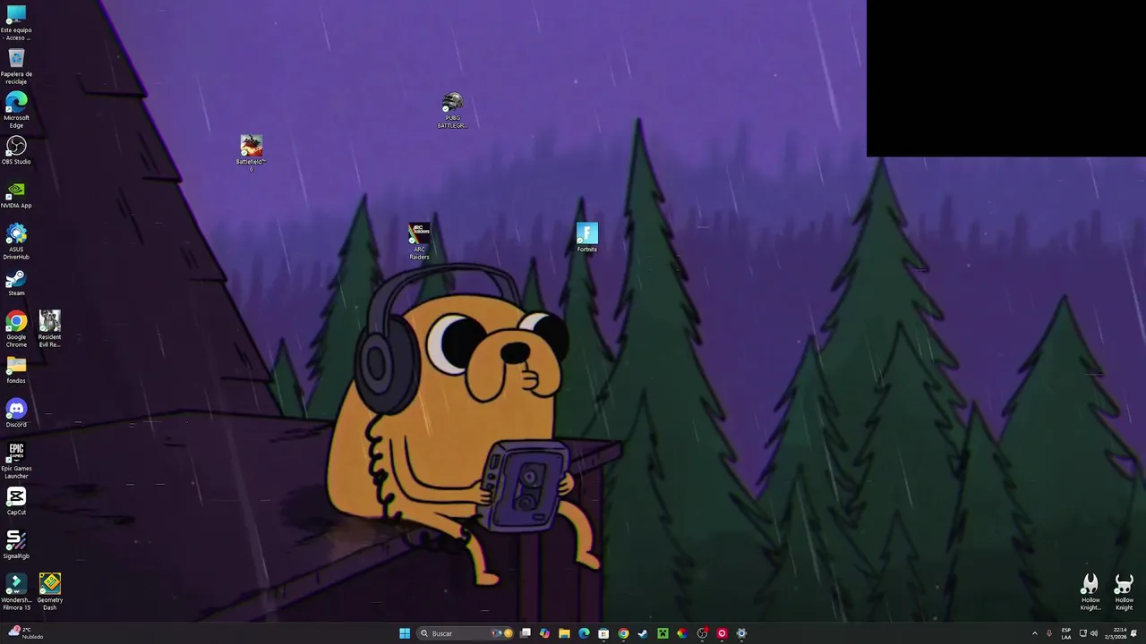Select the Google Chrome desktop shortcut
The width and height of the screenshot is (1146, 644).
tap(16, 329)
